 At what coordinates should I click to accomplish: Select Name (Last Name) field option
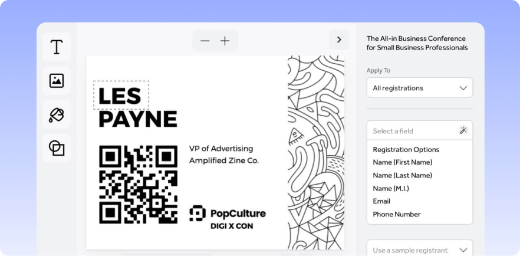coord(402,175)
